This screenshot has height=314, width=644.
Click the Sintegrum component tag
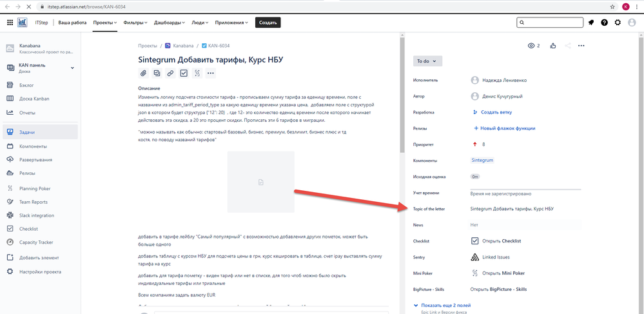[483, 161]
